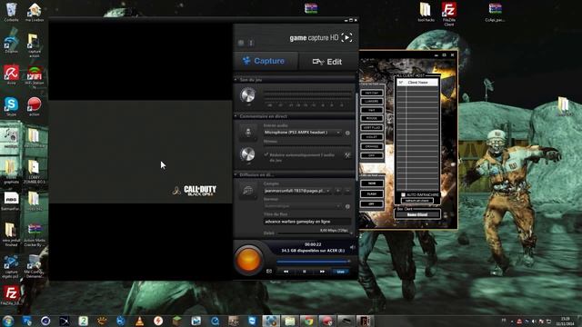Click the stream title input field
The width and height of the screenshot is (582, 327).
[x=307, y=222]
